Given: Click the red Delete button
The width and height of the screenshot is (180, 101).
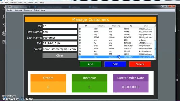Looking at the screenshot, I should pos(140,64).
